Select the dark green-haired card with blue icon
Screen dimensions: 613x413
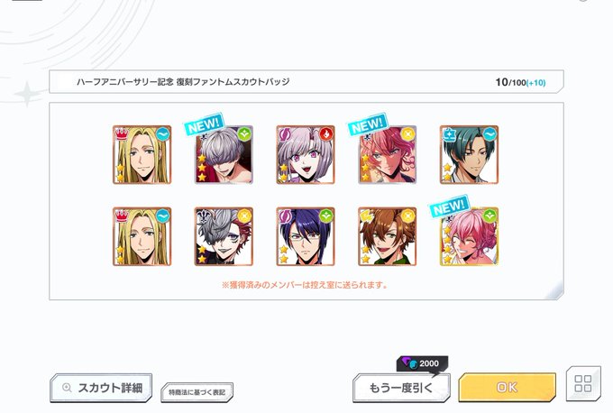pos(469,154)
